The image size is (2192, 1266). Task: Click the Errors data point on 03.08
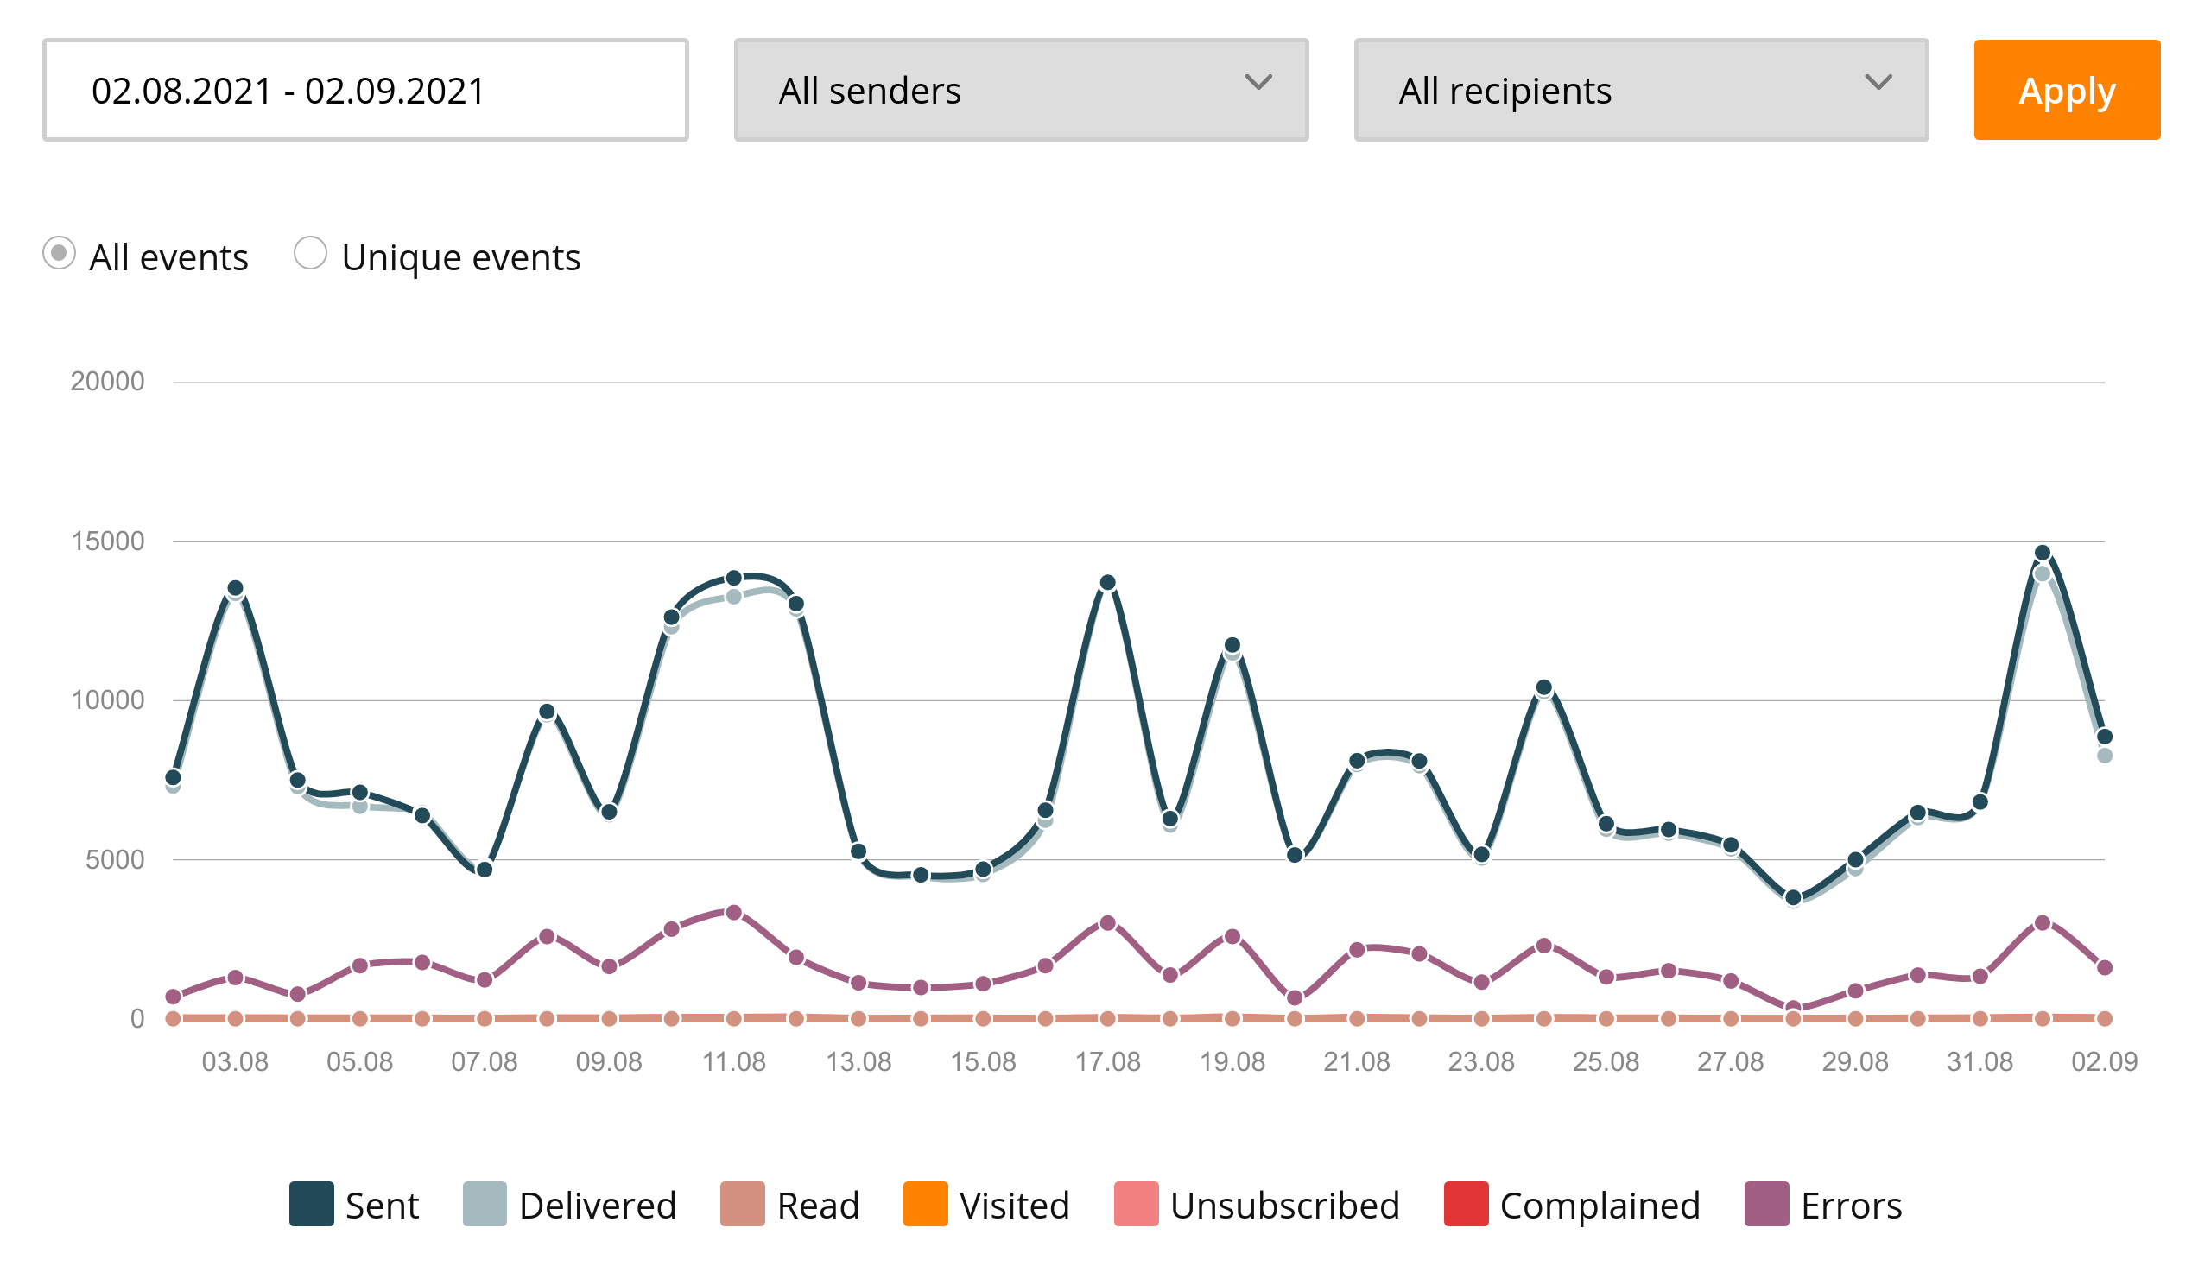coord(235,978)
